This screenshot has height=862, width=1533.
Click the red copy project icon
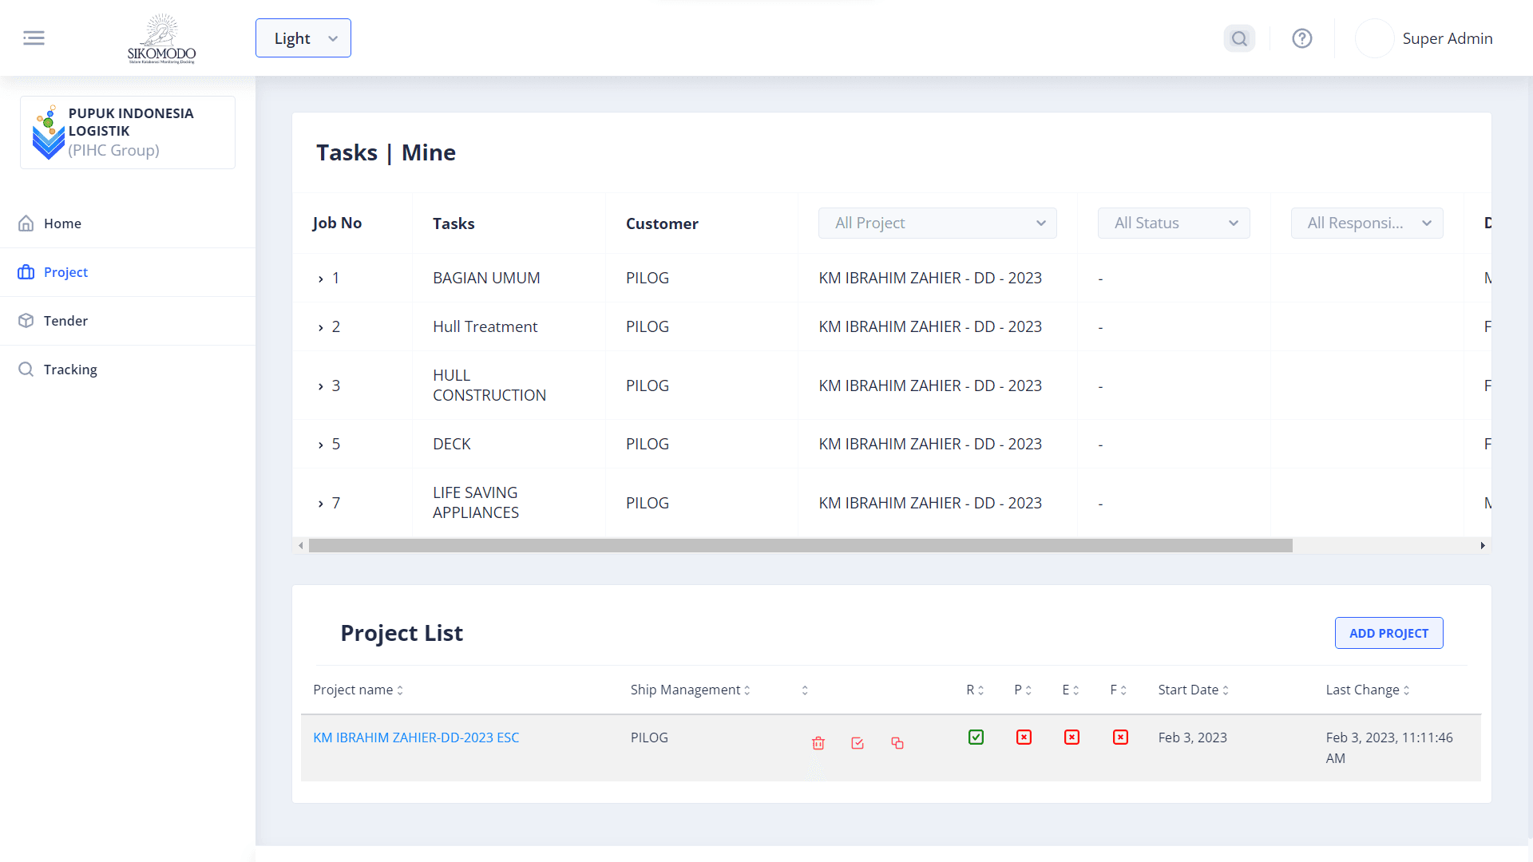(897, 743)
